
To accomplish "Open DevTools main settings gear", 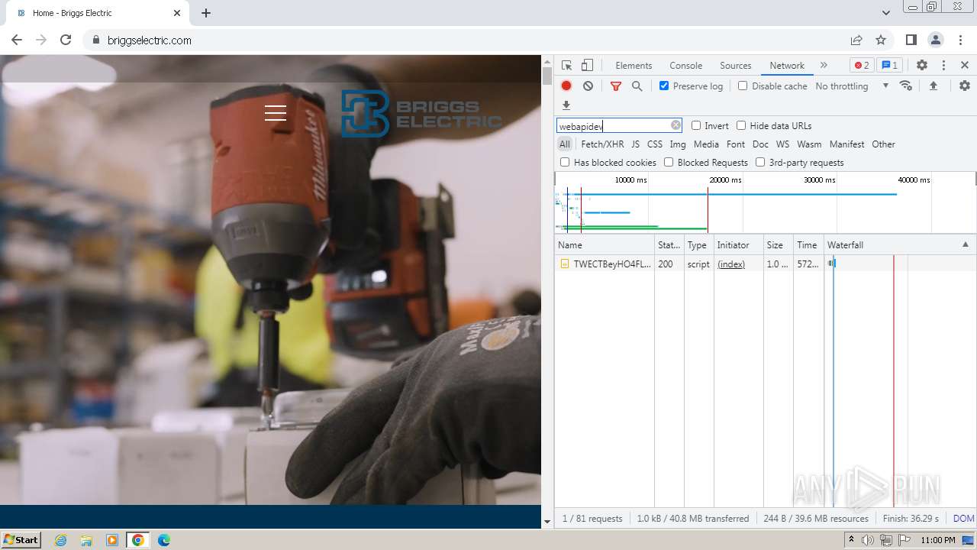I will point(922,66).
